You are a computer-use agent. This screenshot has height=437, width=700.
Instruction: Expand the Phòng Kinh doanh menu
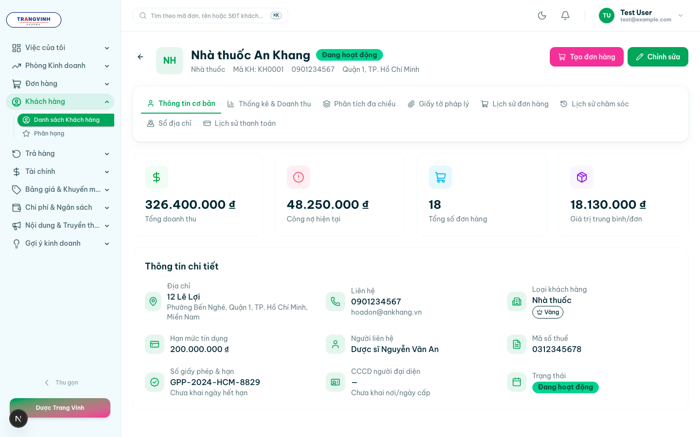point(60,66)
